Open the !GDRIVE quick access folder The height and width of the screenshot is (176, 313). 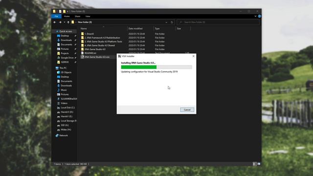click(65, 62)
